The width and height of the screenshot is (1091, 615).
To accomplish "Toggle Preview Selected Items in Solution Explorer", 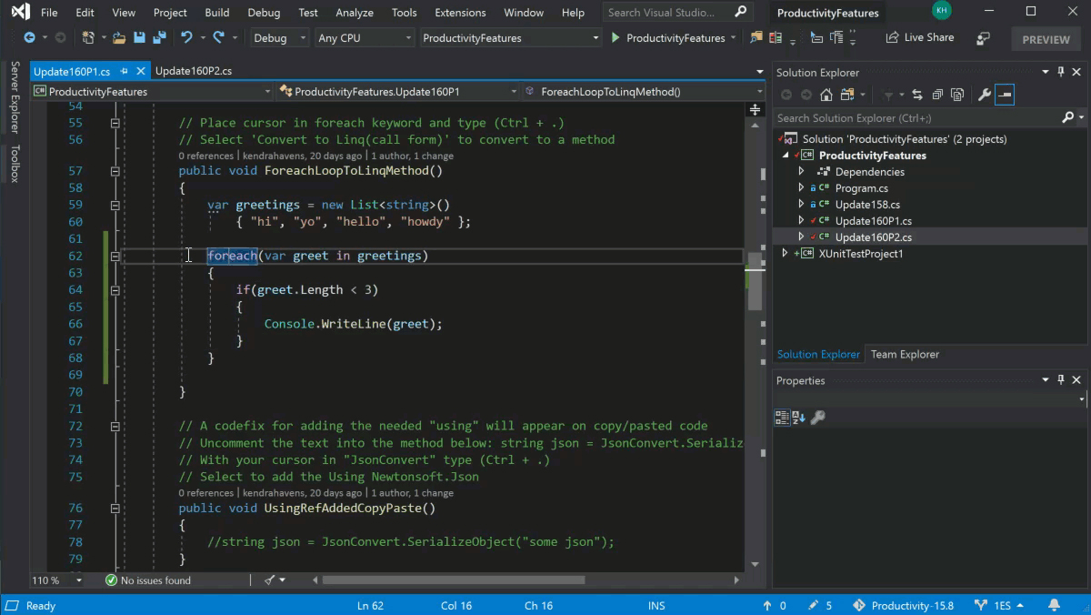I will coord(1005,94).
